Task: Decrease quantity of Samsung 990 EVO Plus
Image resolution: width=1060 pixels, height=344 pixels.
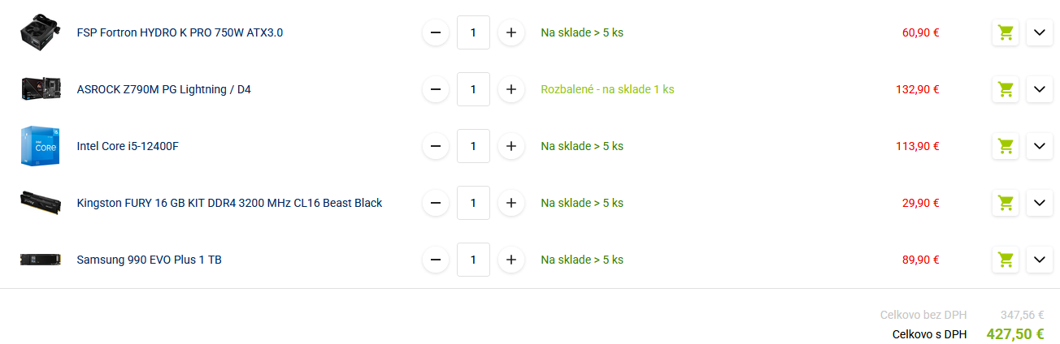Action: (436, 260)
